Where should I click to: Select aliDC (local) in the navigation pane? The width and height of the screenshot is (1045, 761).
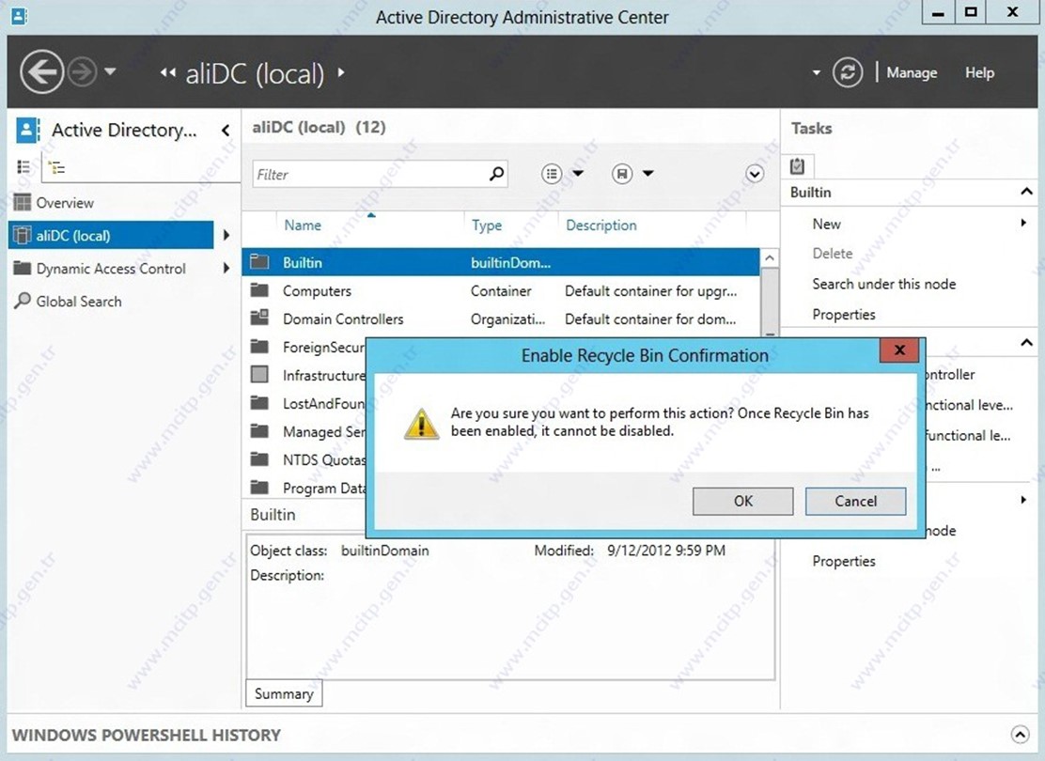tap(111, 235)
